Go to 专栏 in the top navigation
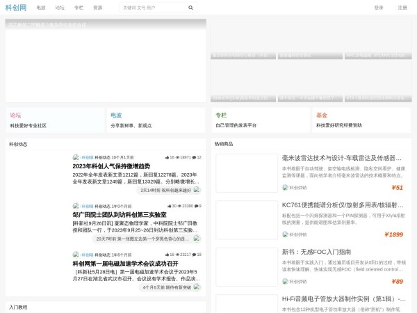Screen dimensions: 417x313 79,8
